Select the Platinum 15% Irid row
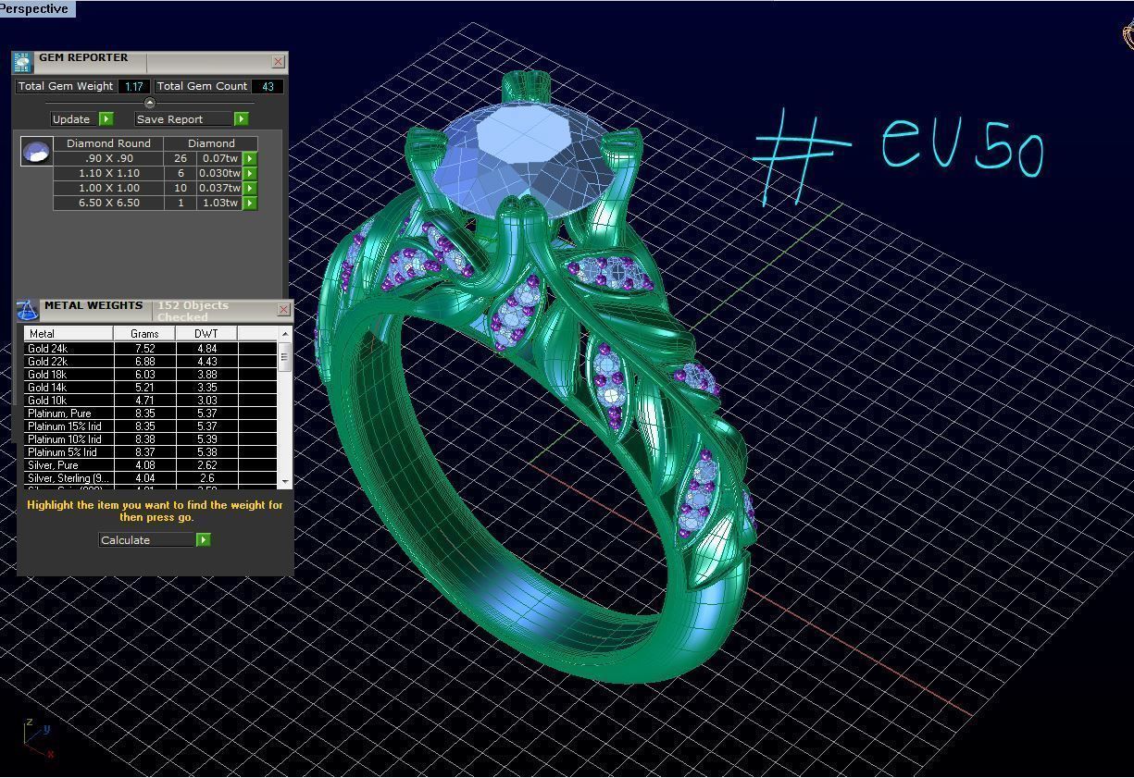1134x778 pixels. 150,426
